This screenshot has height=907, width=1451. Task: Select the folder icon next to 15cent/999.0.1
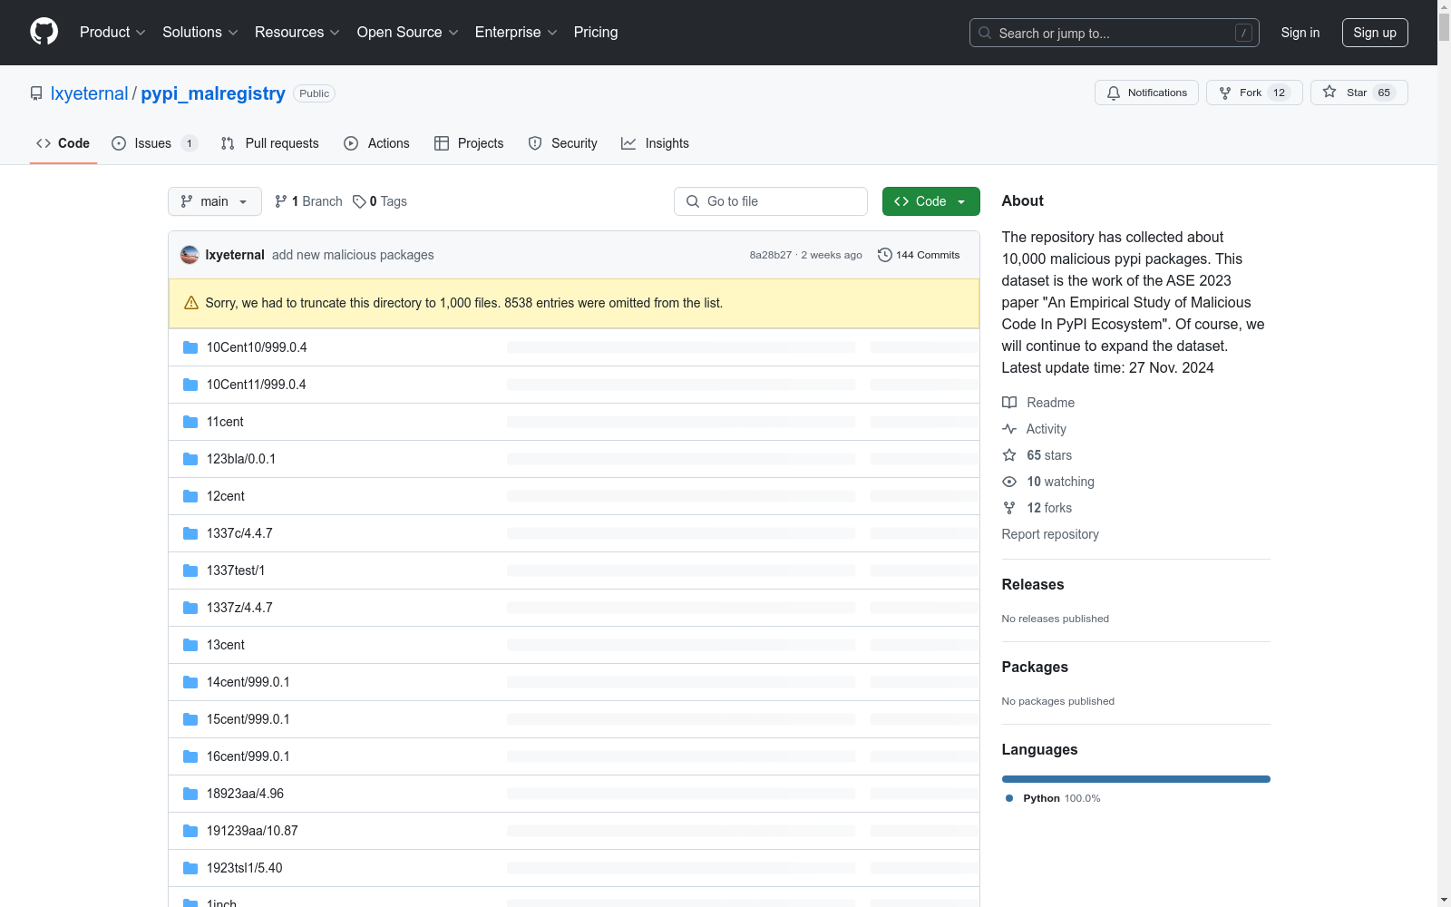pyautogui.click(x=190, y=719)
